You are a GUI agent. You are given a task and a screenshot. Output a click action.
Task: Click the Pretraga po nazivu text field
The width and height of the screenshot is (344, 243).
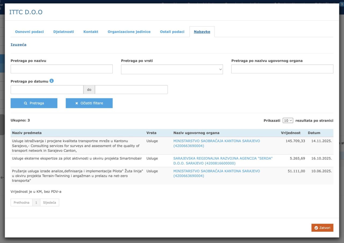click(62, 69)
